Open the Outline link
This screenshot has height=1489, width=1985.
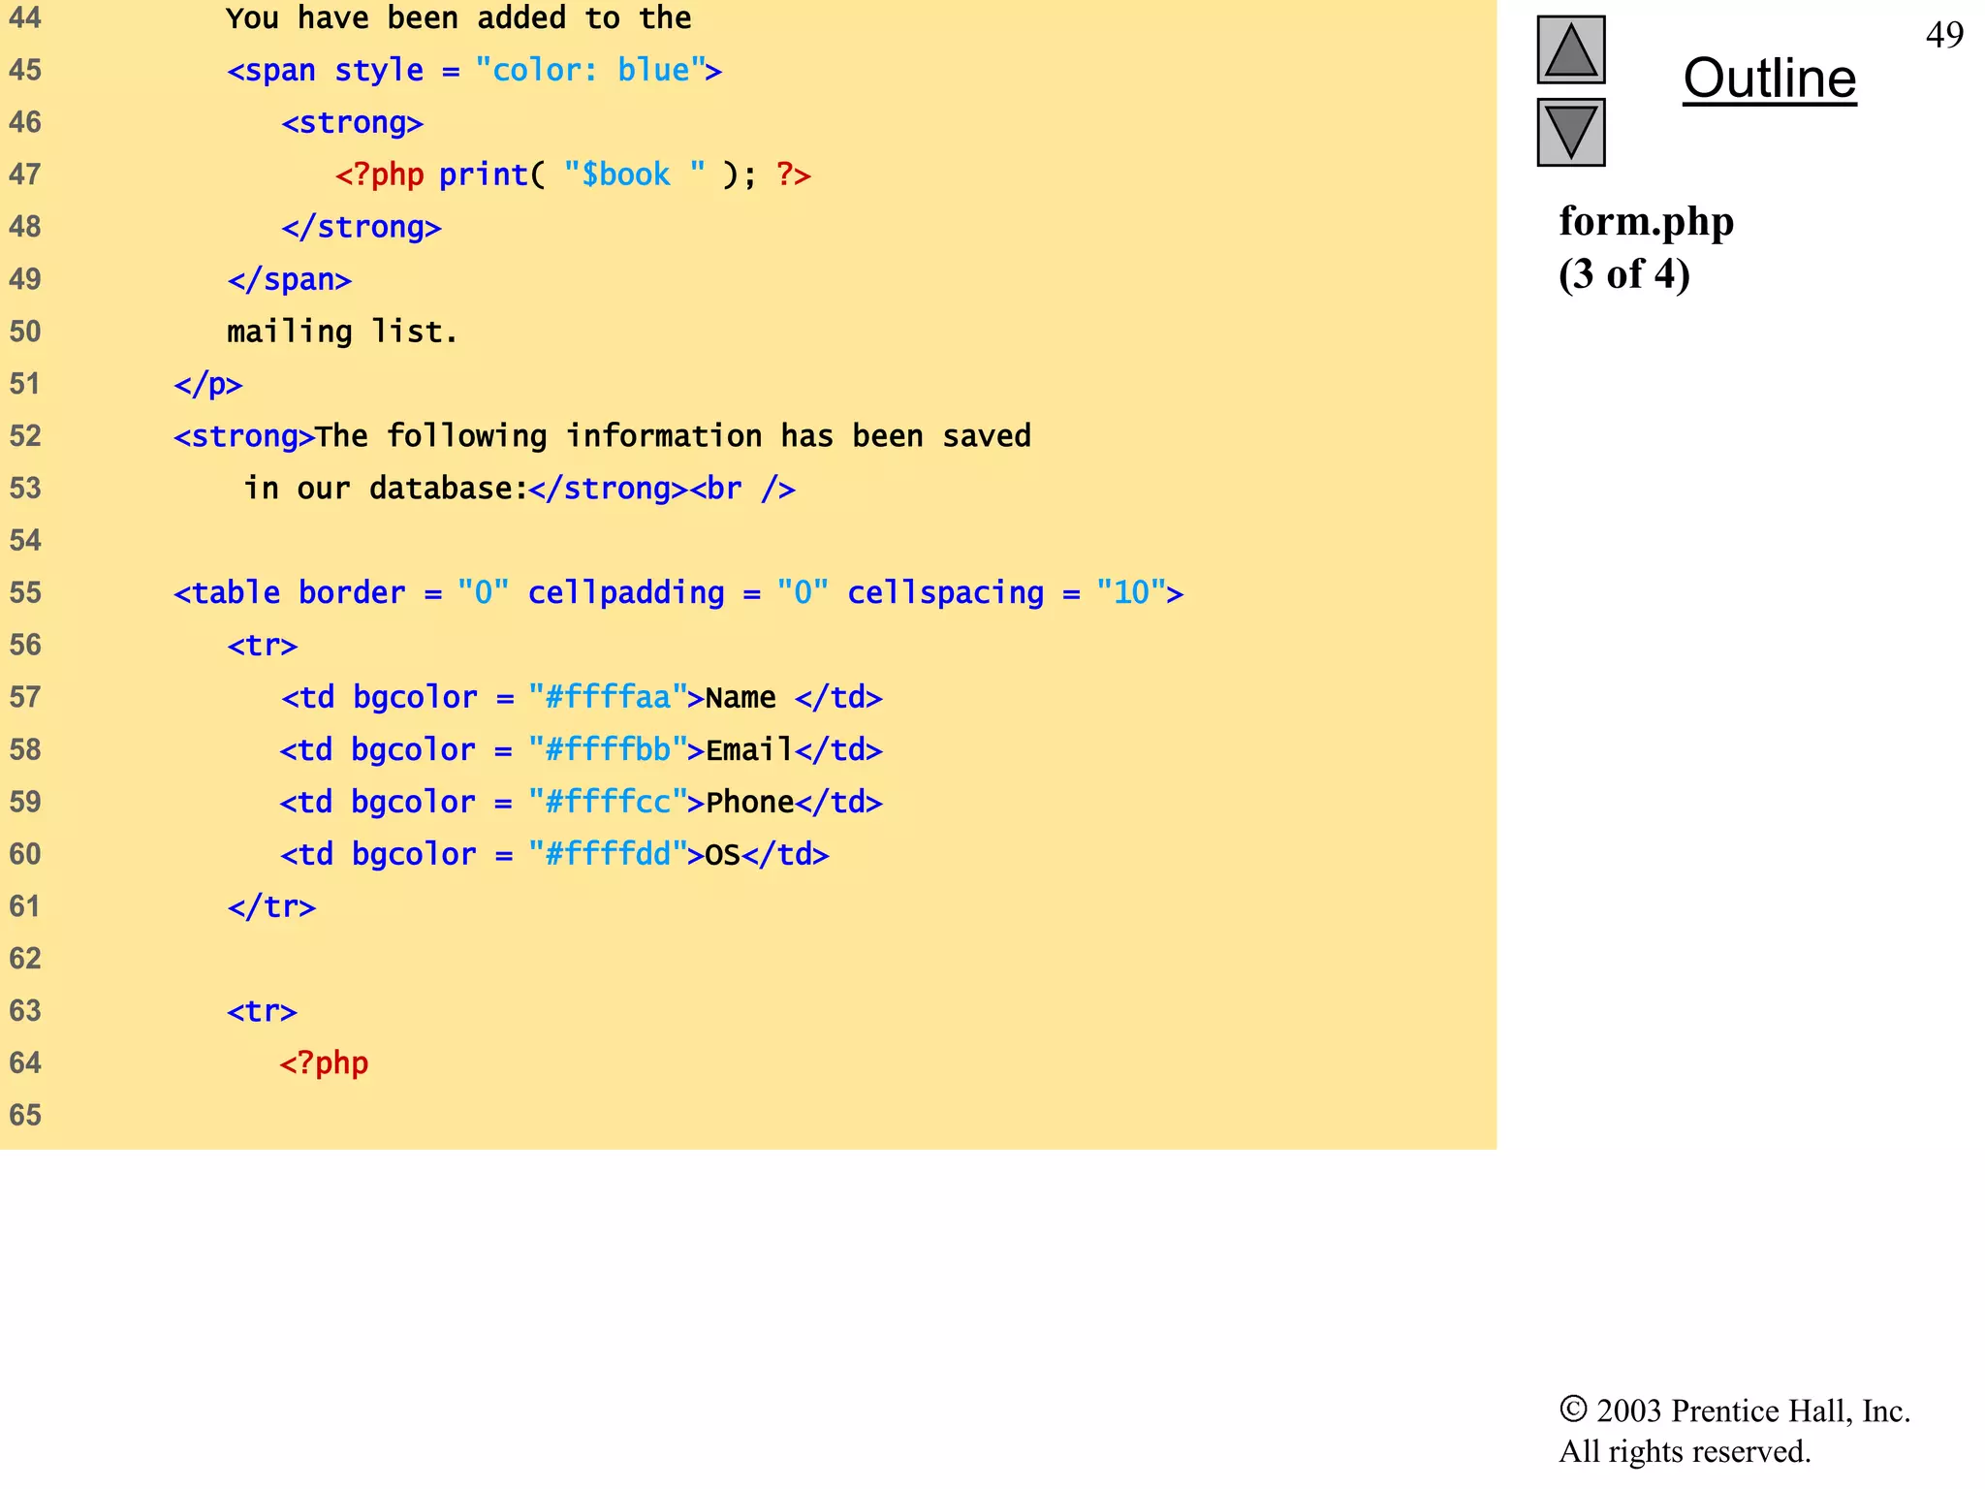pyautogui.click(x=1769, y=79)
